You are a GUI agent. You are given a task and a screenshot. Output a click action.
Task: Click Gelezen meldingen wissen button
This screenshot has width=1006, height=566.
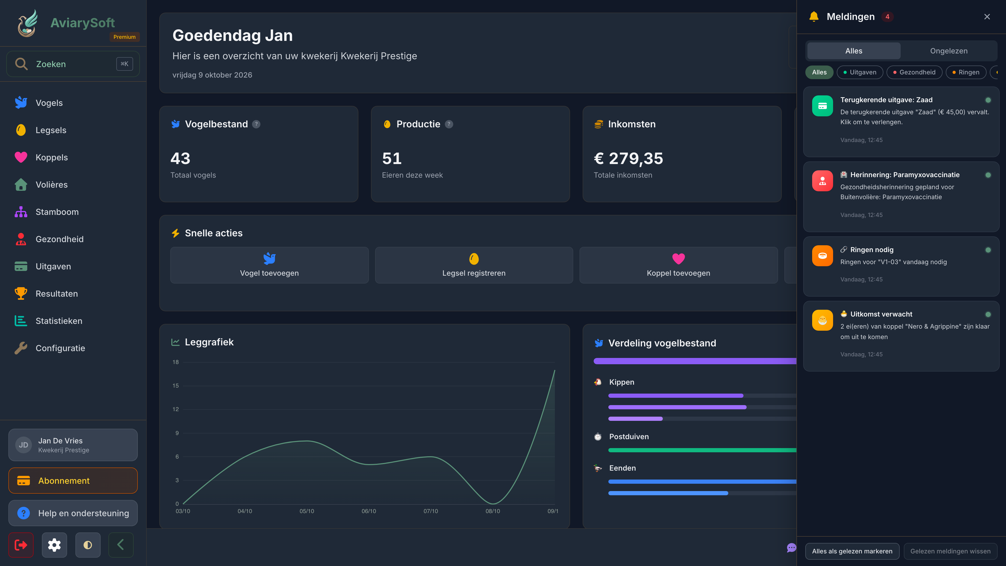pos(950,551)
